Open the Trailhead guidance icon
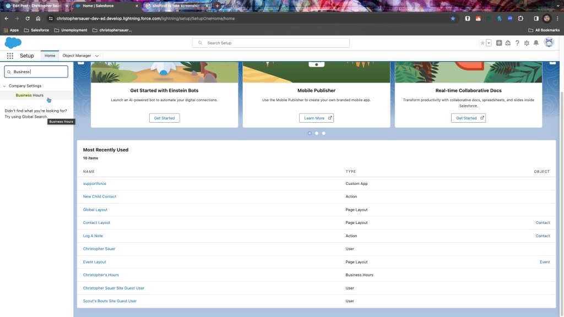Image resolution: width=564 pixels, height=317 pixels. (508, 43)
